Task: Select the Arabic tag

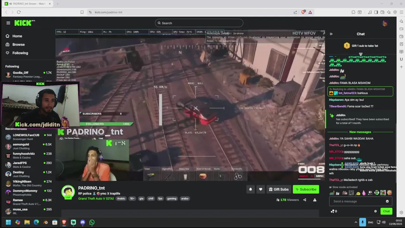Action: [x=121, y=199]
